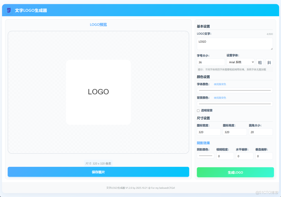Click 使用渐变色 next to 字体颜色
Screen dimensions: 281x197
tap(220, 84)
